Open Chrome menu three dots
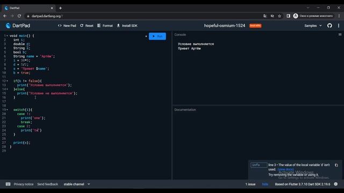The width and height of the screenshot is (344, 193). 339,16
